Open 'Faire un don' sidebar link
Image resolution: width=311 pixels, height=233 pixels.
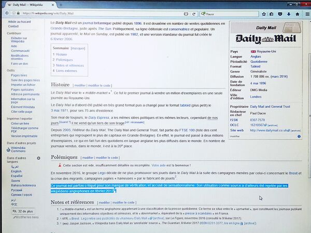[x=20, y=64]
